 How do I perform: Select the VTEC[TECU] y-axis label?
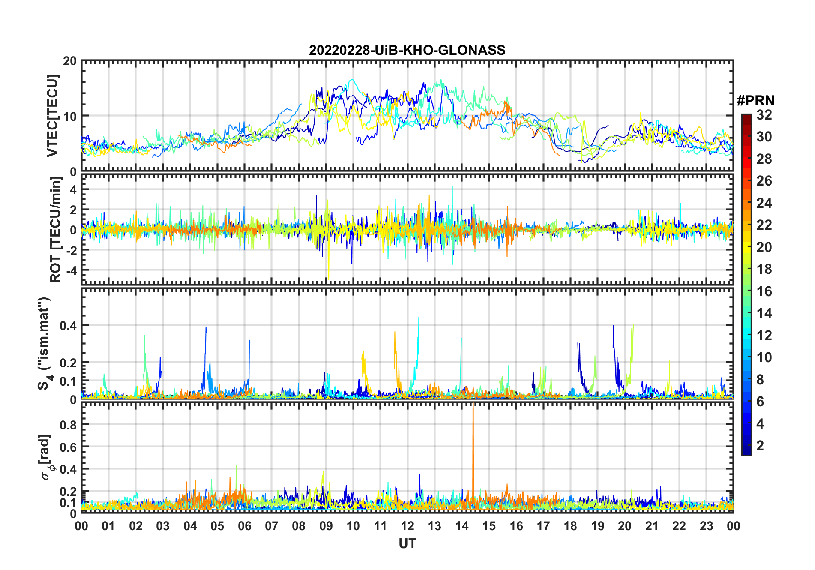pyautogui.click(x=52, y=116)
